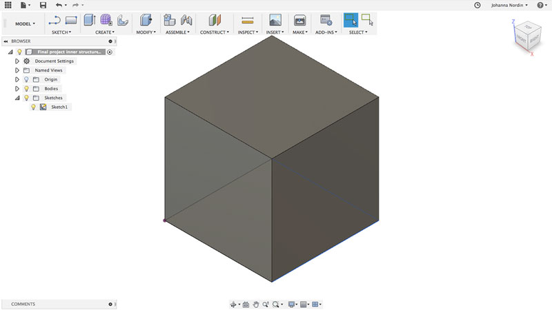The height and width of the screenshot is (310, 552).
Task: Select the Create Form purple icon
Action: pyautogui.click(x=106, y=20)
